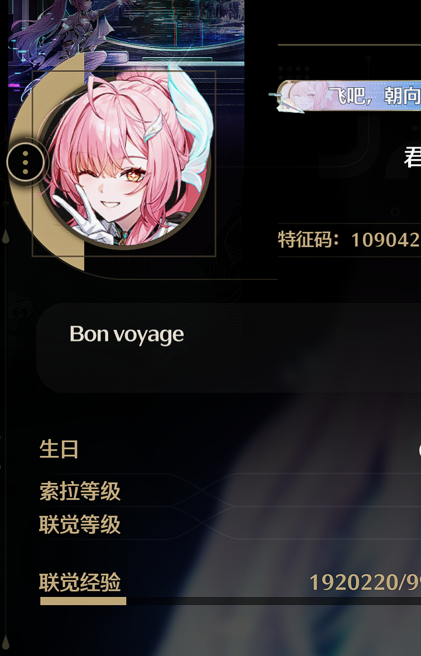Open the three-dot menu beside the avatar
This screenshot has height=656, width=421.
(26, 163)
